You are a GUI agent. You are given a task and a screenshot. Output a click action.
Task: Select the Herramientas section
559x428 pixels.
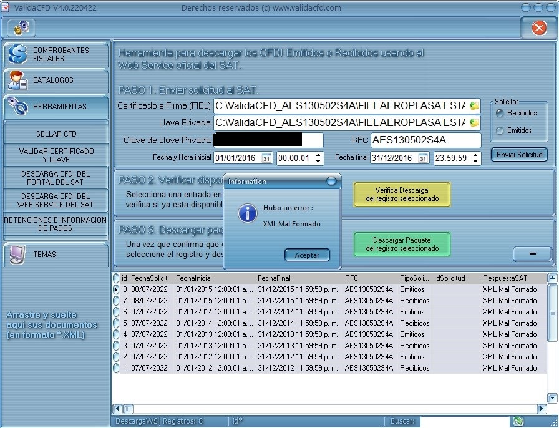(56, 107)
